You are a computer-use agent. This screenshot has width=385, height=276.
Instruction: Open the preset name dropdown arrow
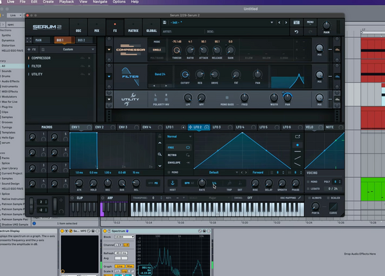point(272,22)
